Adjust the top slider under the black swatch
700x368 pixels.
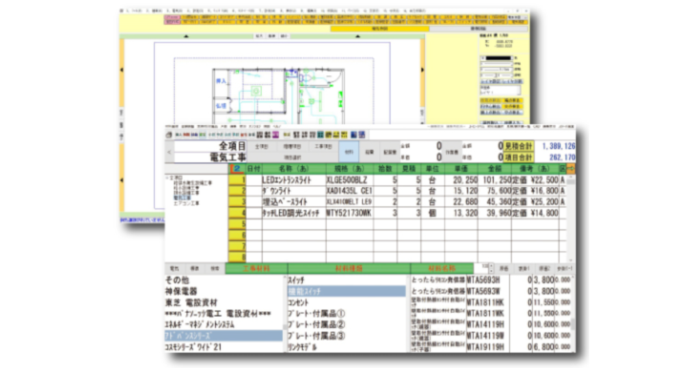tap(496, 64)
